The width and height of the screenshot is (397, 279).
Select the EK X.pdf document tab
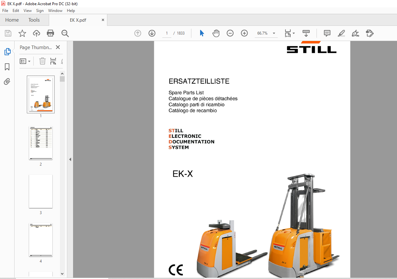point(78,20)
